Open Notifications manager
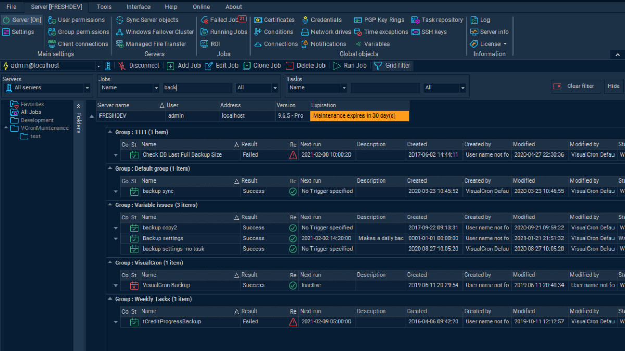 tap(323, 44)
